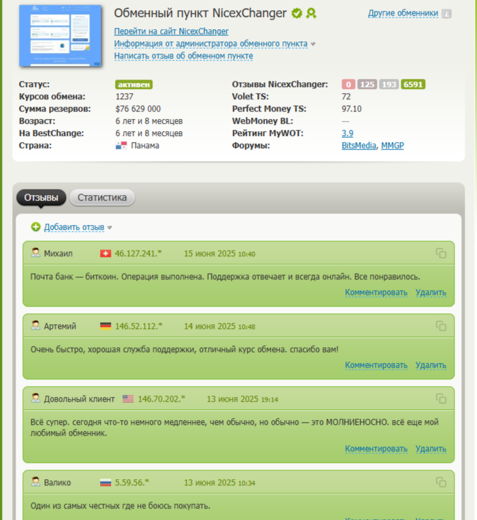Copy Михаил's review using the copy icon

coord(441,253)
